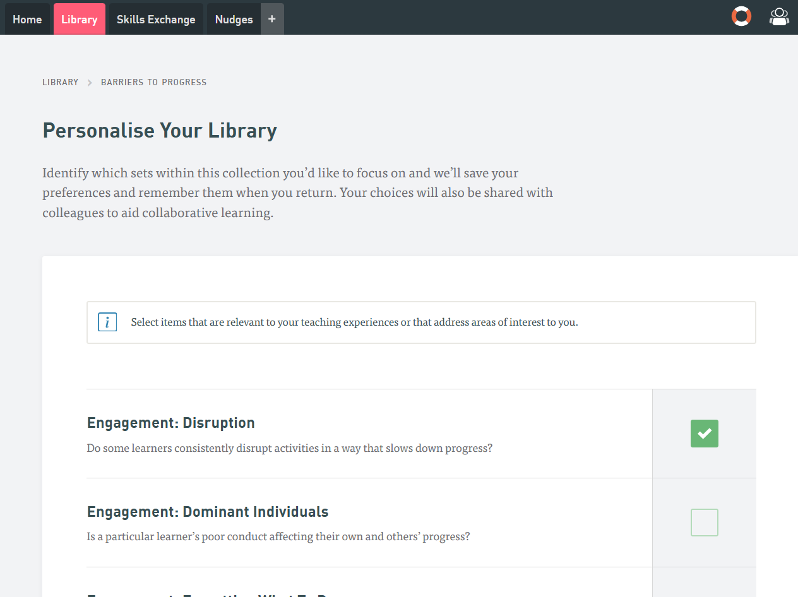Click the Disruption description about slowing progress
Viewport: 798px width, 597px height.
[289, 449]
